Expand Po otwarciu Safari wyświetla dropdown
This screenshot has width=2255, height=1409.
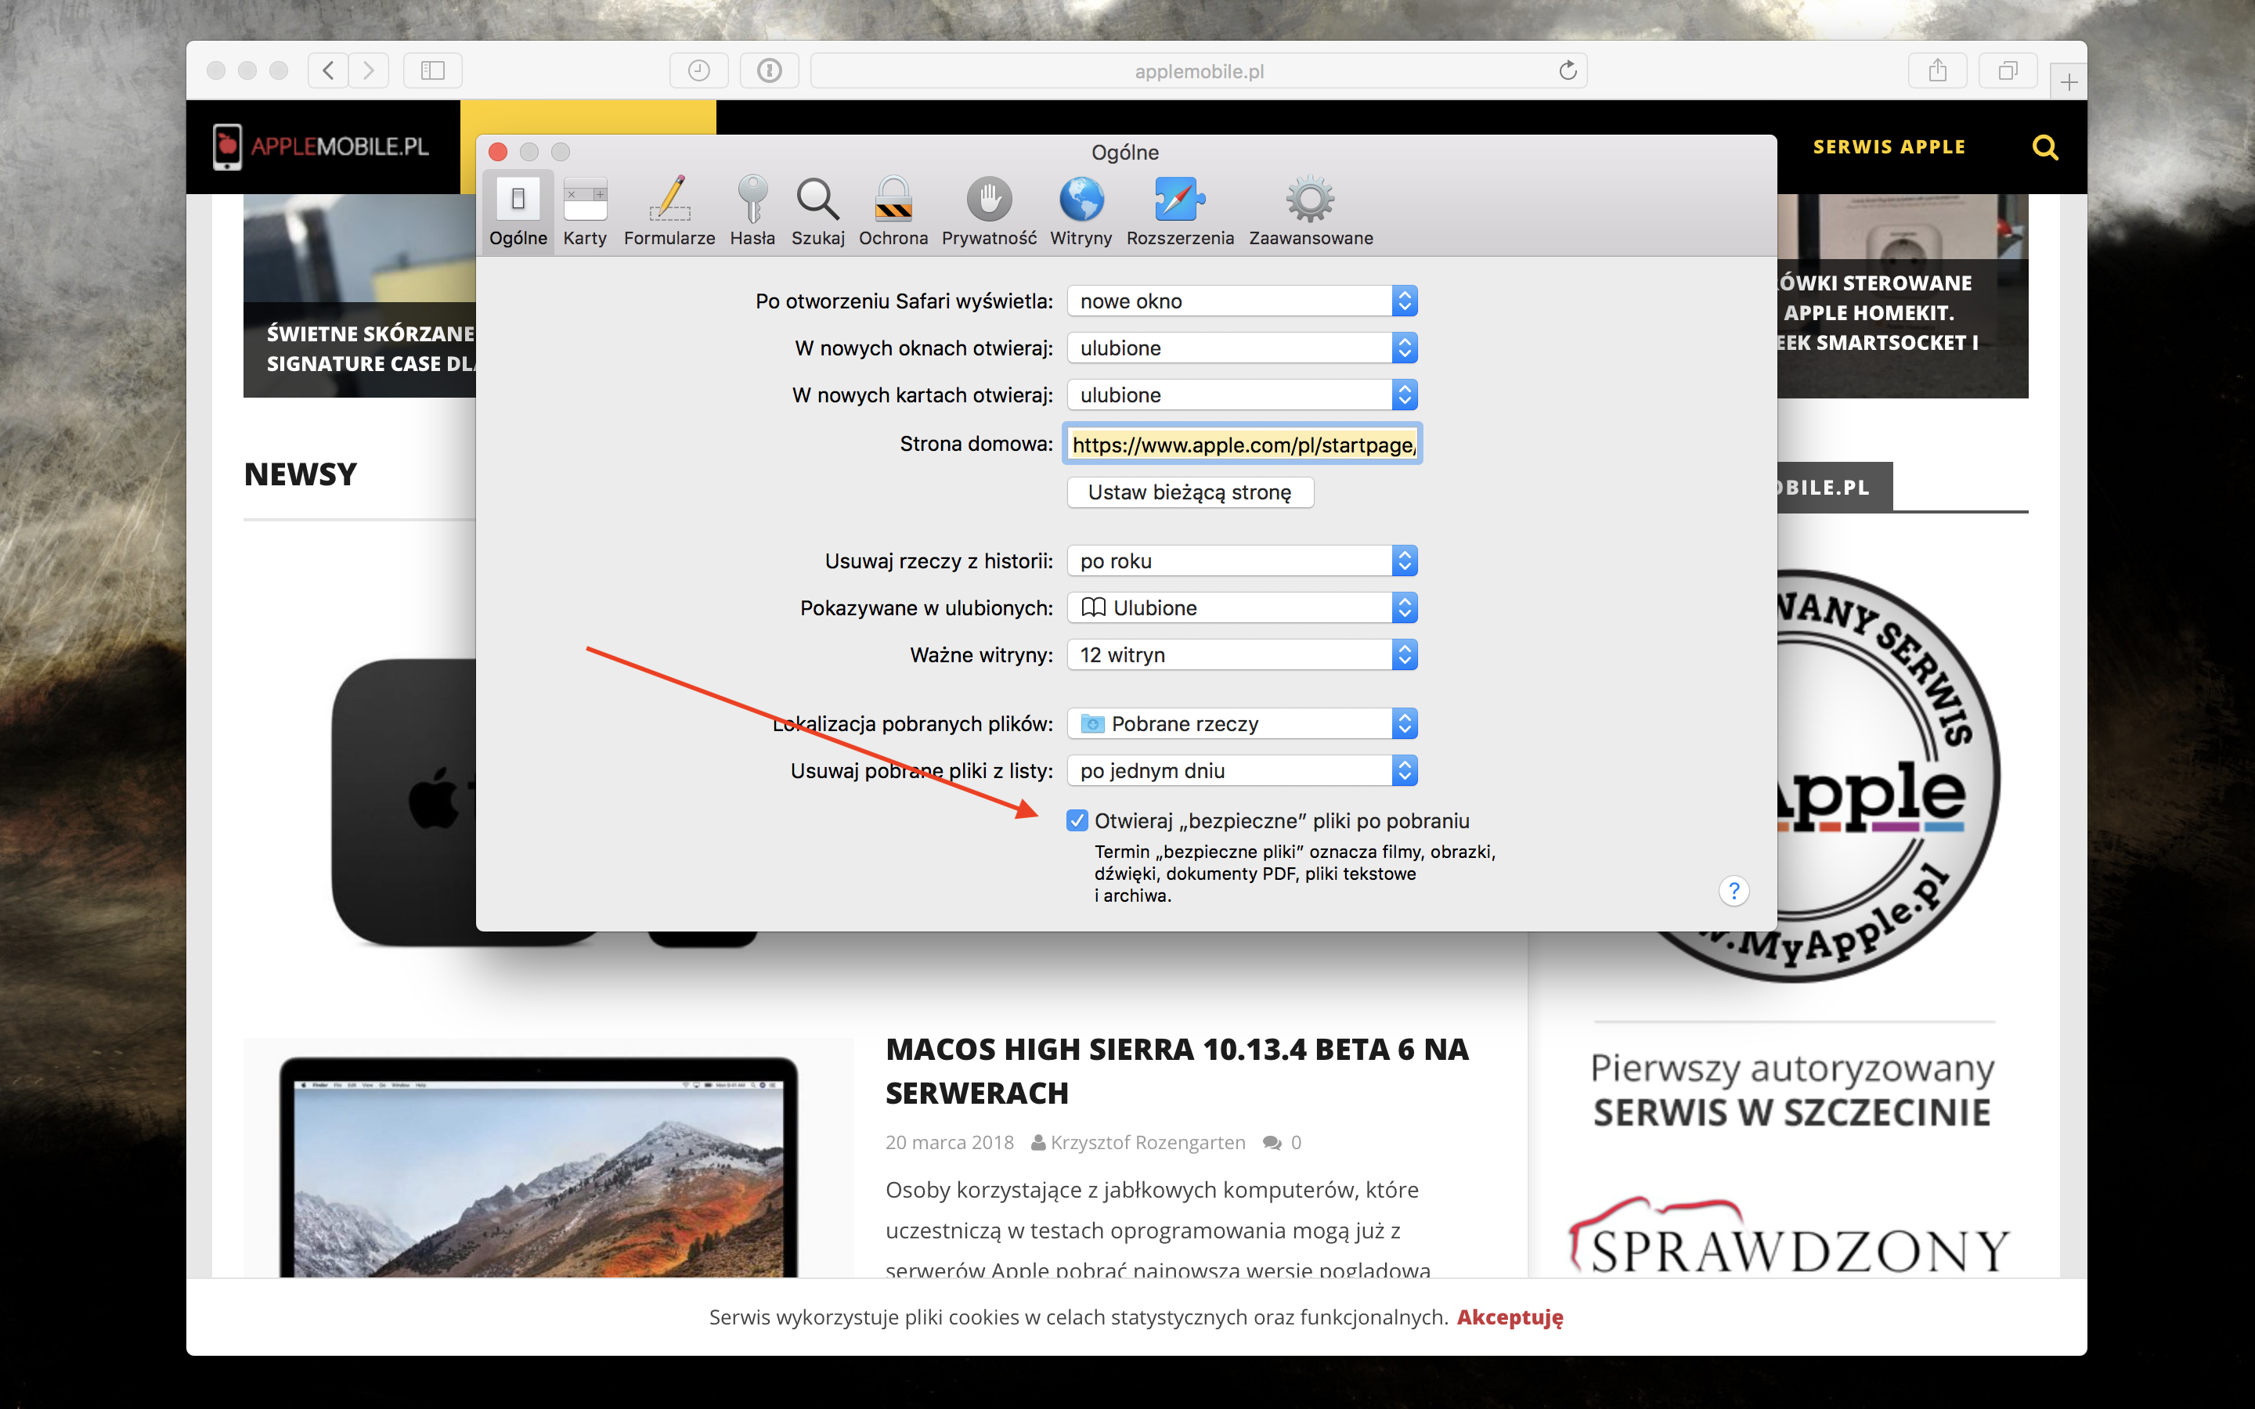coord(1242,301)
